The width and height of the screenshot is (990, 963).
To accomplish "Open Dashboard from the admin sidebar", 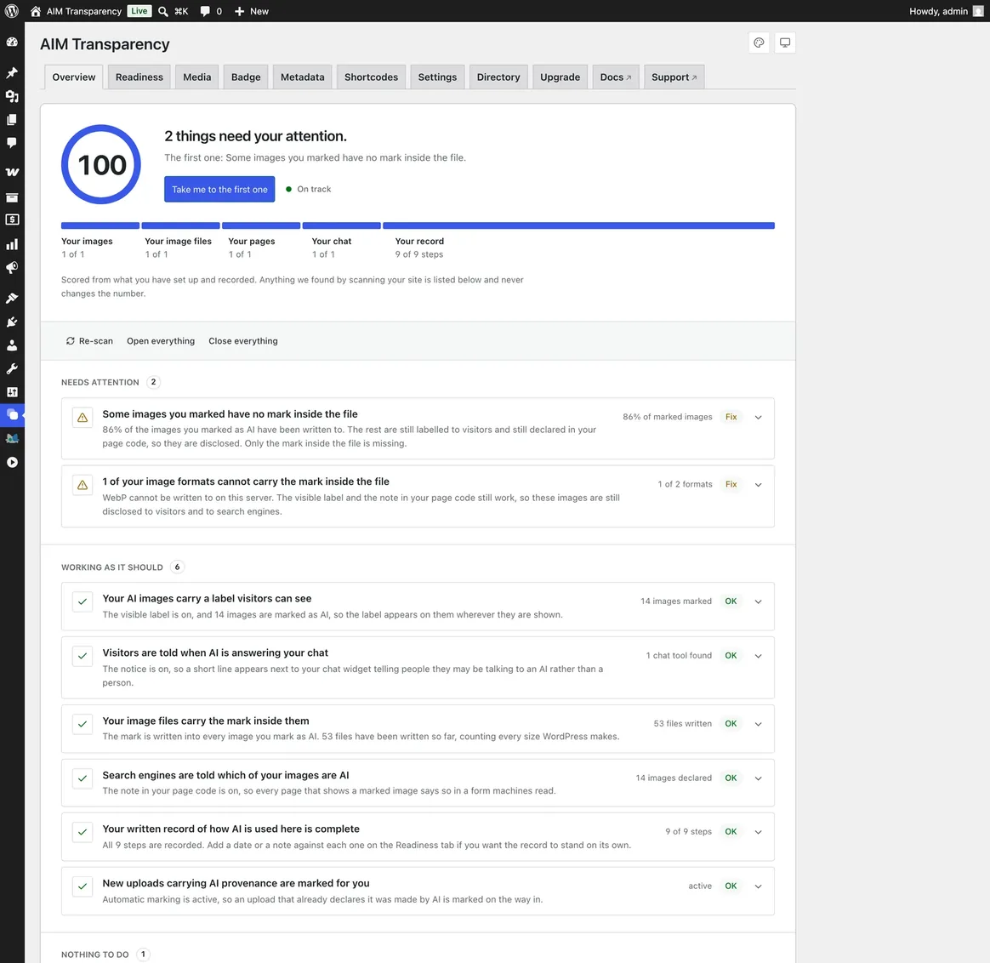I will [12, 42].
